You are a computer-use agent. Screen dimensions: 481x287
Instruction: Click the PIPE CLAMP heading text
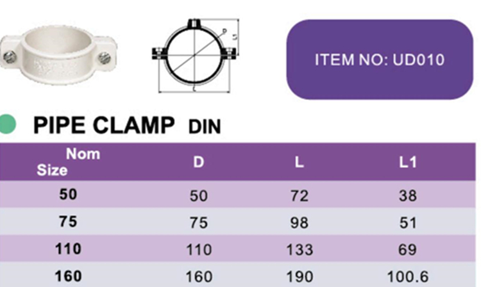click(103, 125)
